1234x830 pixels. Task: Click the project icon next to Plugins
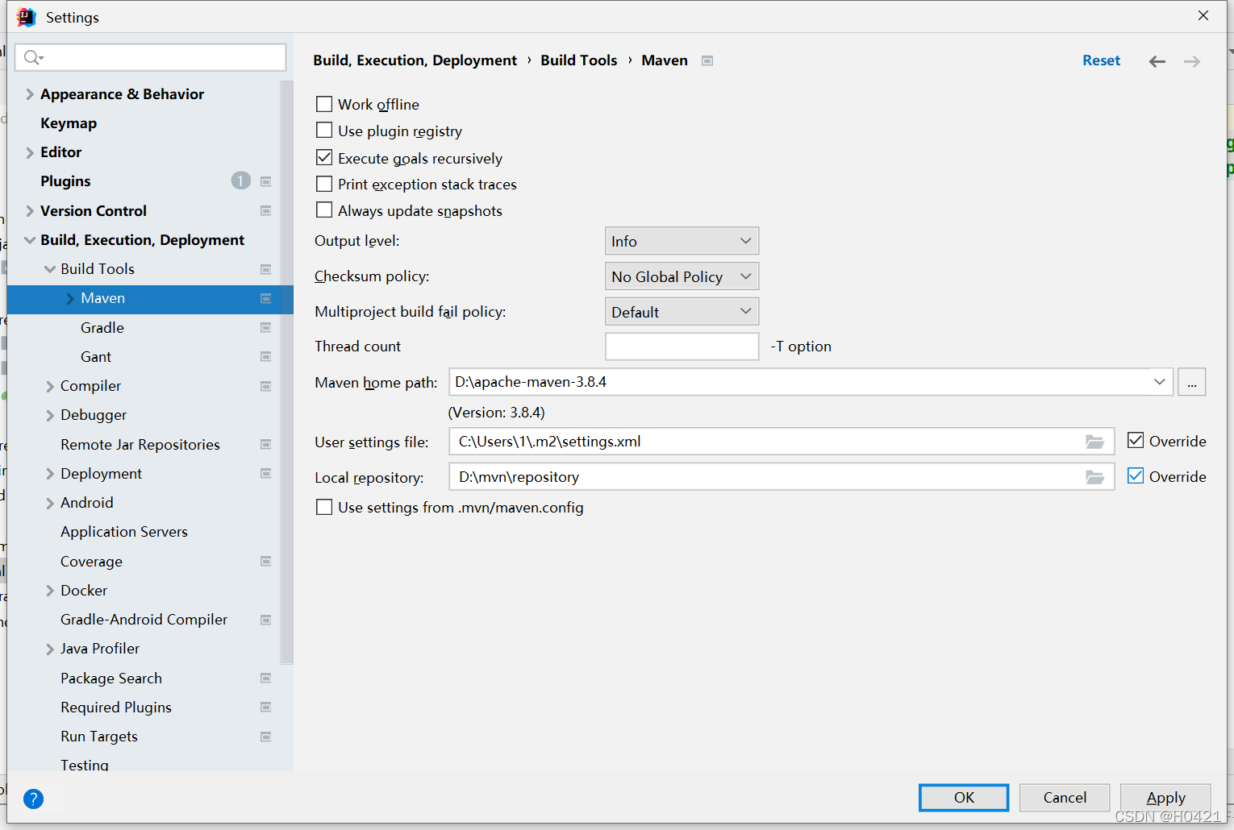[x=265, y=181]
